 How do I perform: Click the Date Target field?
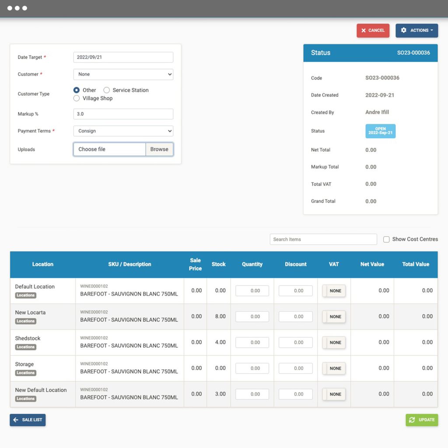point(123,57)
